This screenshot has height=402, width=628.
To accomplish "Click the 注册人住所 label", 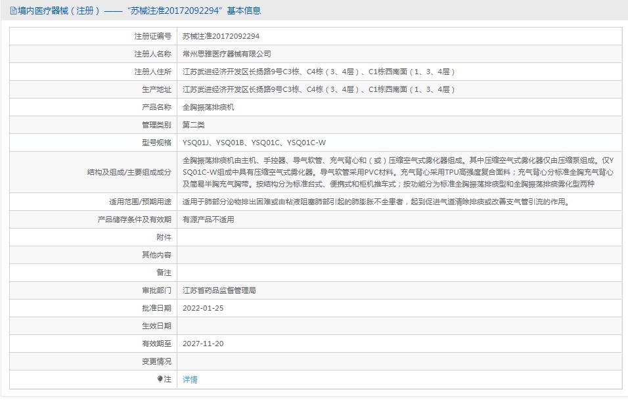I will (x=152, y=72).
